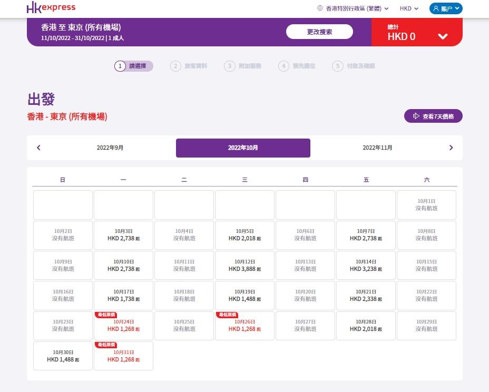Click the step 1 circle in progress bar
489x392 pixels.
click(x=120, y=66)
